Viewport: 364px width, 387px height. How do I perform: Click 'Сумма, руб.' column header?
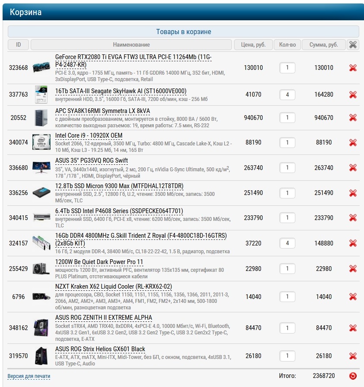pyautogui.click(x=323, y=45)
